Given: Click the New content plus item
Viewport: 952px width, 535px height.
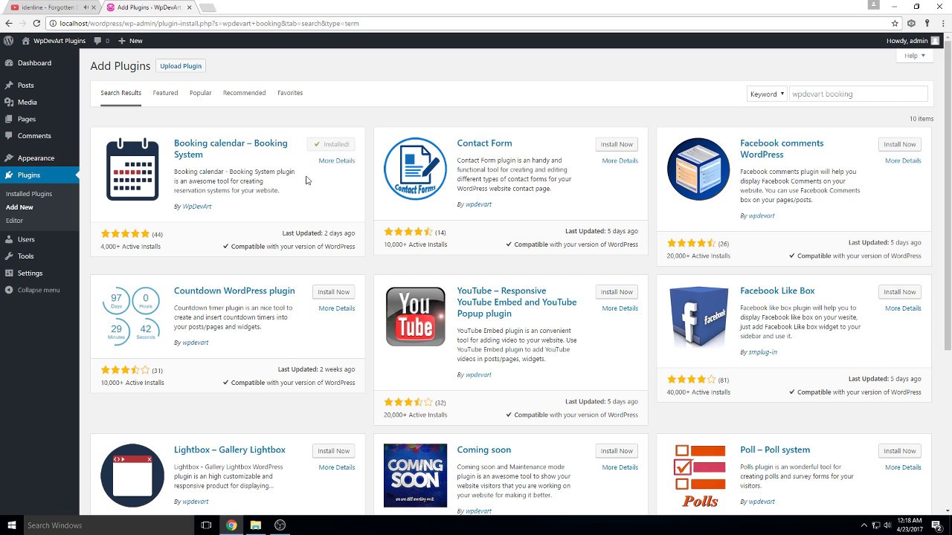Looking at the screenshot, I should [130, 41].
